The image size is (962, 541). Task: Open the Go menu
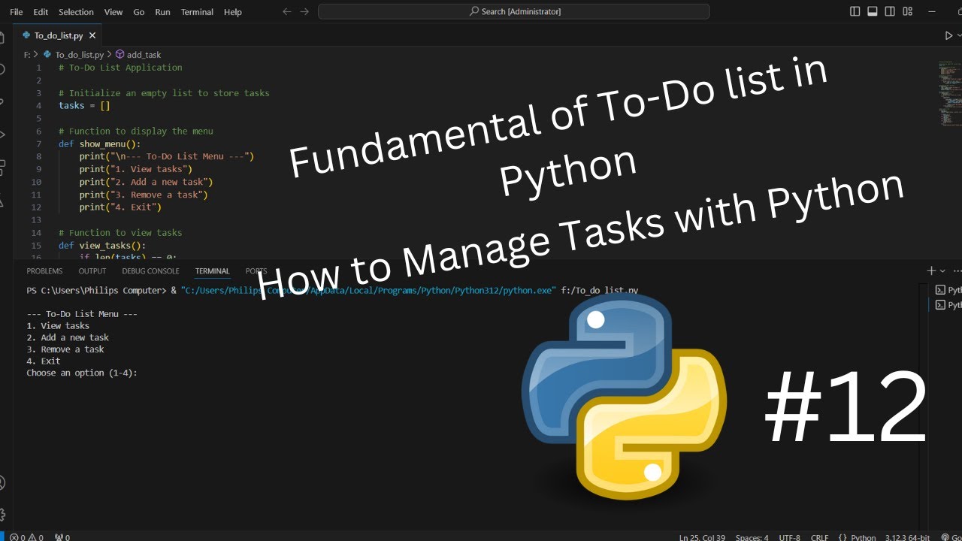(x=139, y=12)
